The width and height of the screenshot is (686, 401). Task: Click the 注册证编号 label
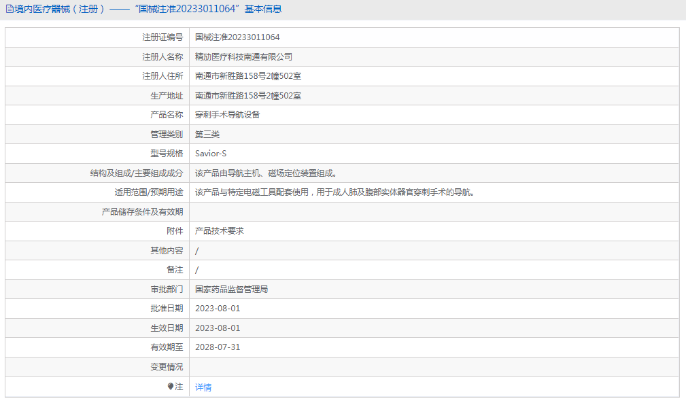162,37
